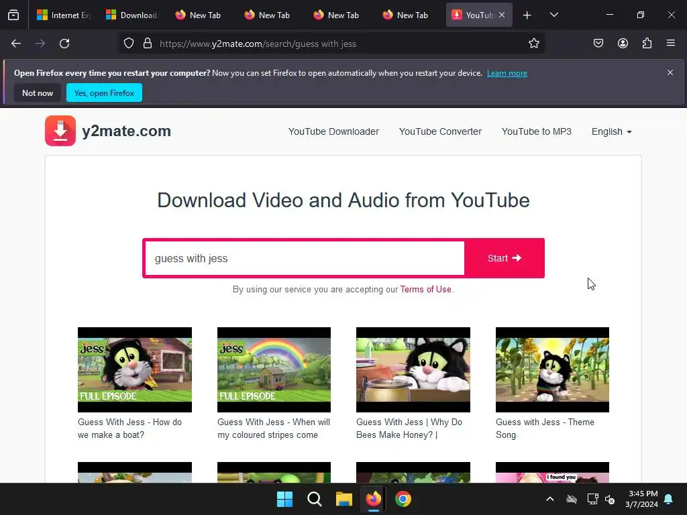
Task: Click the Firefox taskbar icon
Action: (x=373, y=499)
